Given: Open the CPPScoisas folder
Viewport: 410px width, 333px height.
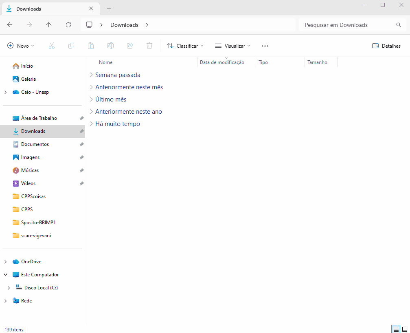Looking at the screenshot, I should coord(33,196).
